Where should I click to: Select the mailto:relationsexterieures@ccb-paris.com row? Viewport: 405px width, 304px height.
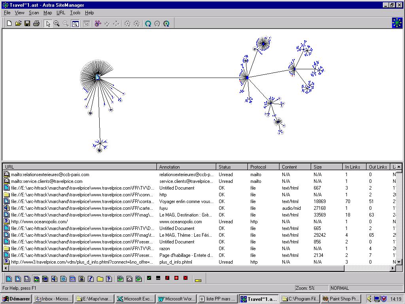(199, 175)
